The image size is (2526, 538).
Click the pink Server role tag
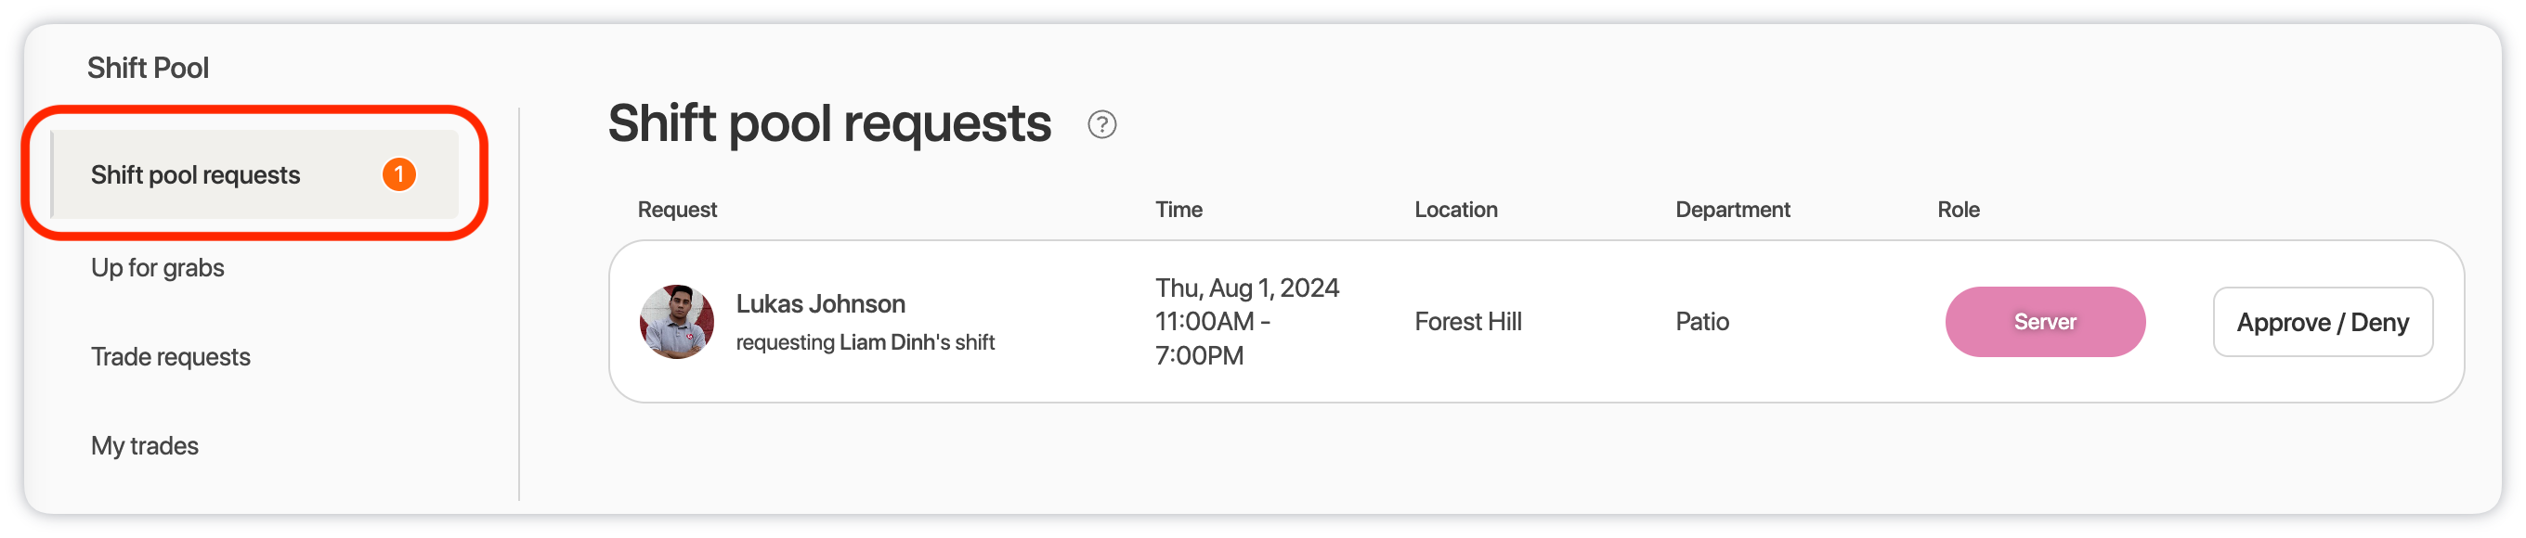coord(2045,322)
